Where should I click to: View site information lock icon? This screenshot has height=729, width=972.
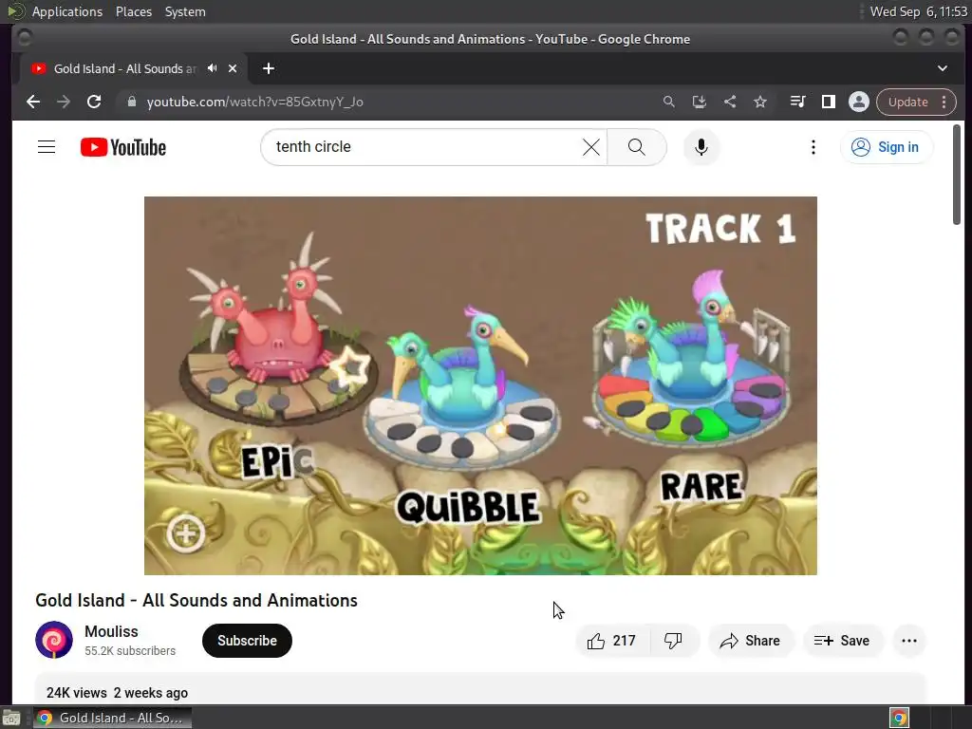tap(131, 102)
